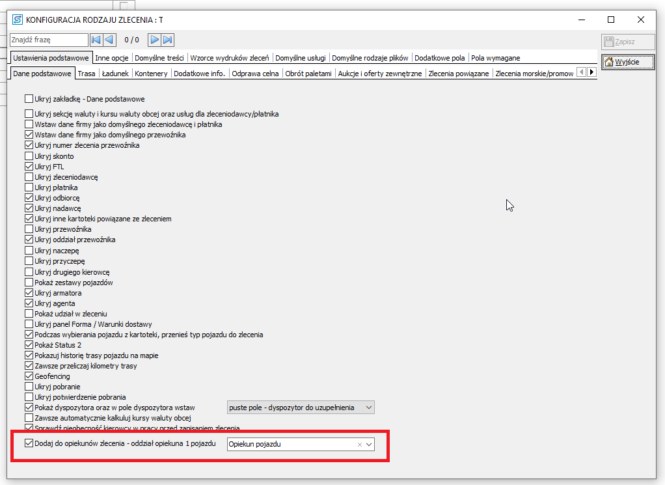665x485 pixels.
Task: Focus the Znajdź frazę search field
Action: pyautogui.click(x=49, y=40)
